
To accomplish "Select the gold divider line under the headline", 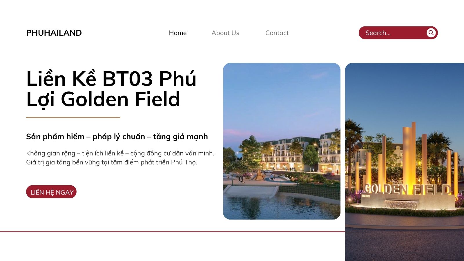I will (73, 117).
